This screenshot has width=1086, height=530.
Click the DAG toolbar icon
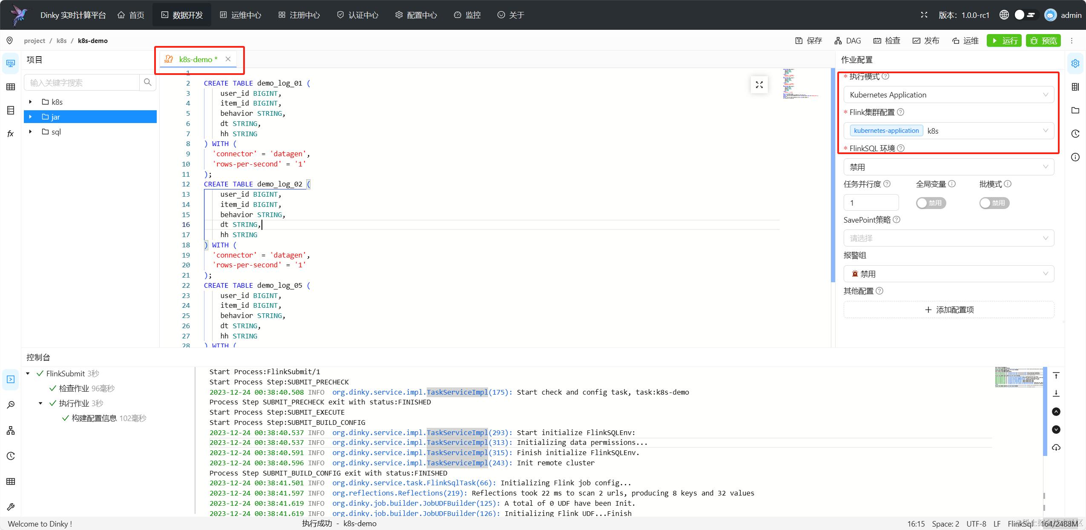click(838, 41)
